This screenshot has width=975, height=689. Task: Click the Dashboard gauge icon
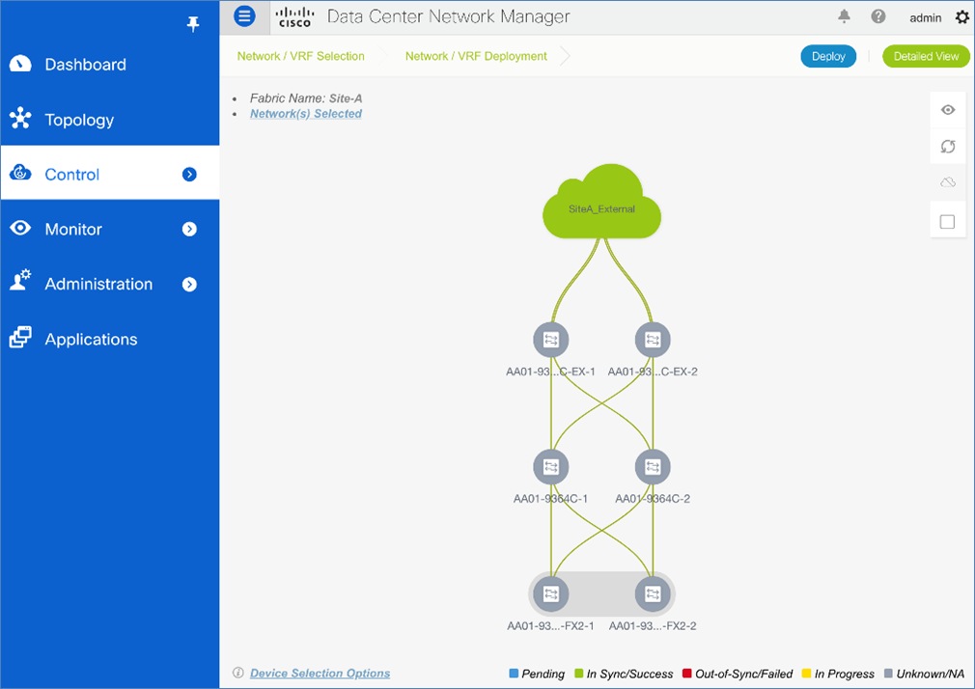(x=20, y=64)
